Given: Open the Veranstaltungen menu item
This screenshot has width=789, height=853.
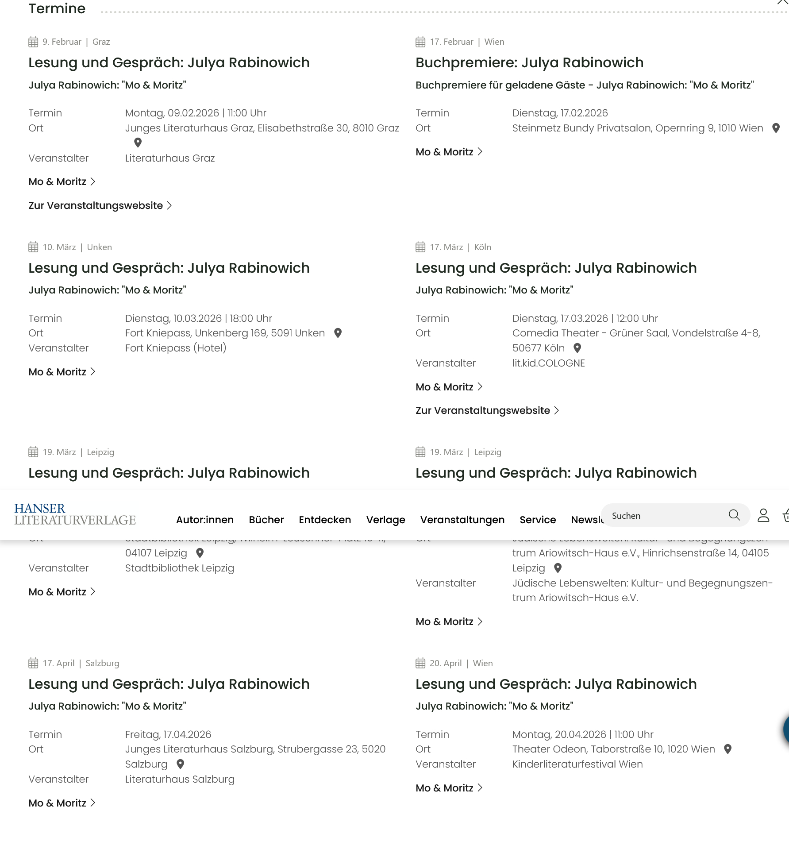Looking at the screenshot, I should click(x=462, y=520).
